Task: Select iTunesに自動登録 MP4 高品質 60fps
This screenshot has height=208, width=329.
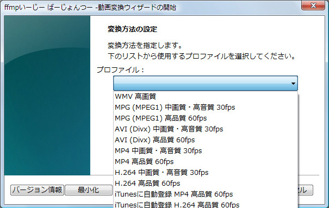Action: click(206, 194)
